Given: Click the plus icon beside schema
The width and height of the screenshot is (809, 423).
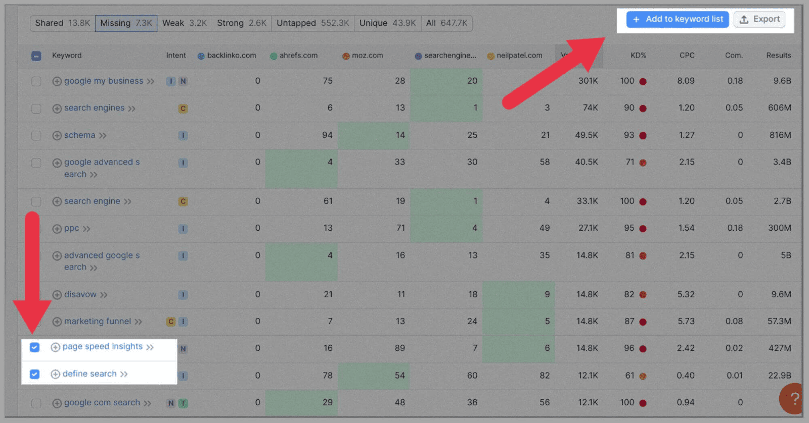Looking at the screenshot, I should click(x=57, y=136).
